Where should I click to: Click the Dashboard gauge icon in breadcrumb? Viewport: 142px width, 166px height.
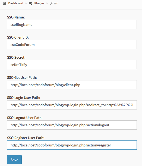(5, 3)
